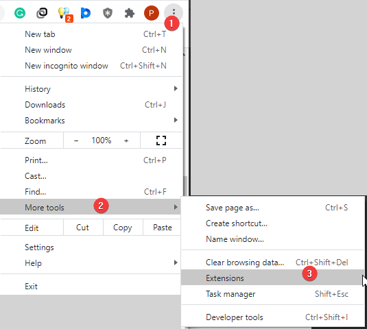Toggle fullscreen mode icon in Zoom row

click(x=161, y=141)
